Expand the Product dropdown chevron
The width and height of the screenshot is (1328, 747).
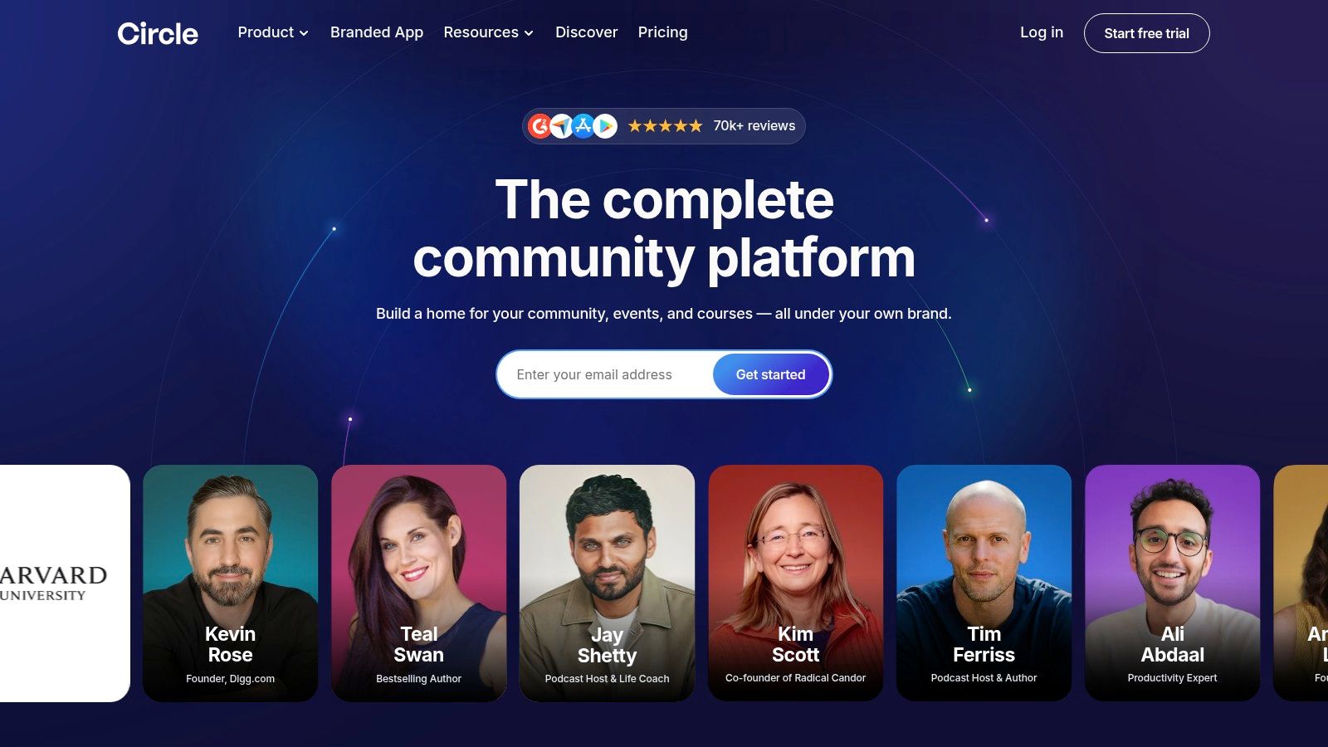tap(304, 33)
